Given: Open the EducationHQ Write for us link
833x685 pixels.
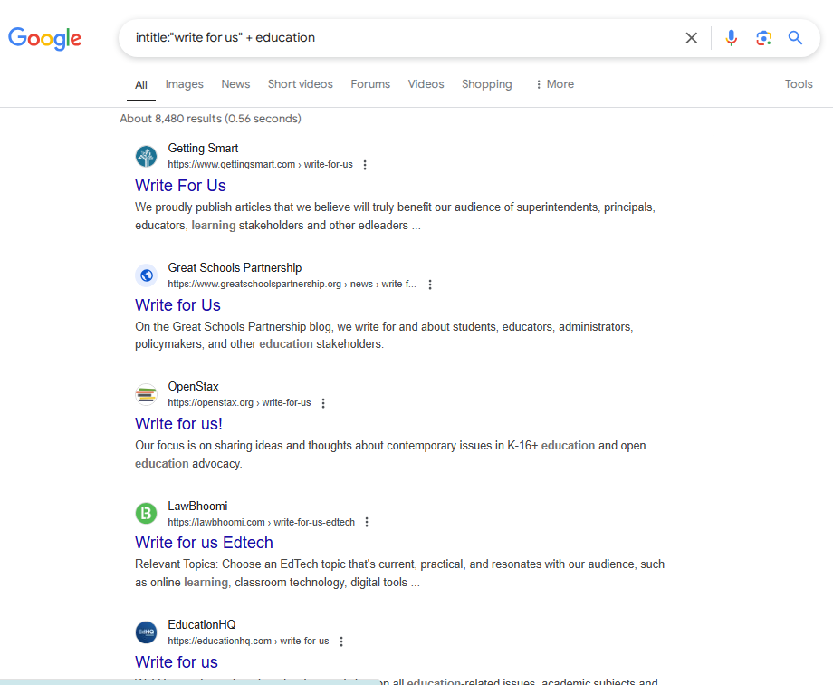Looking at the screenshot, I should click(177, 662).
